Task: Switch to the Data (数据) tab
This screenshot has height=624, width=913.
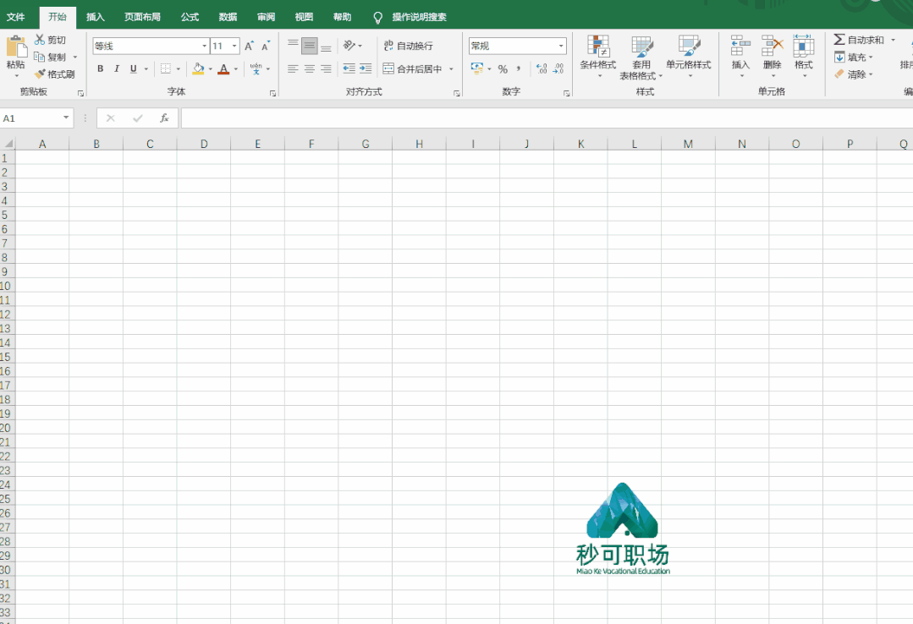Action: [228, 17]
